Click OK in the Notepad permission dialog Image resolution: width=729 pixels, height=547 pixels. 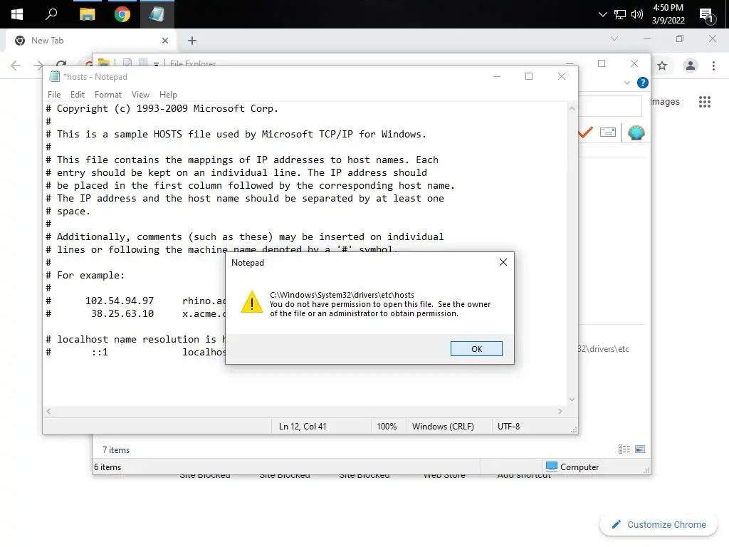point(476,348)
